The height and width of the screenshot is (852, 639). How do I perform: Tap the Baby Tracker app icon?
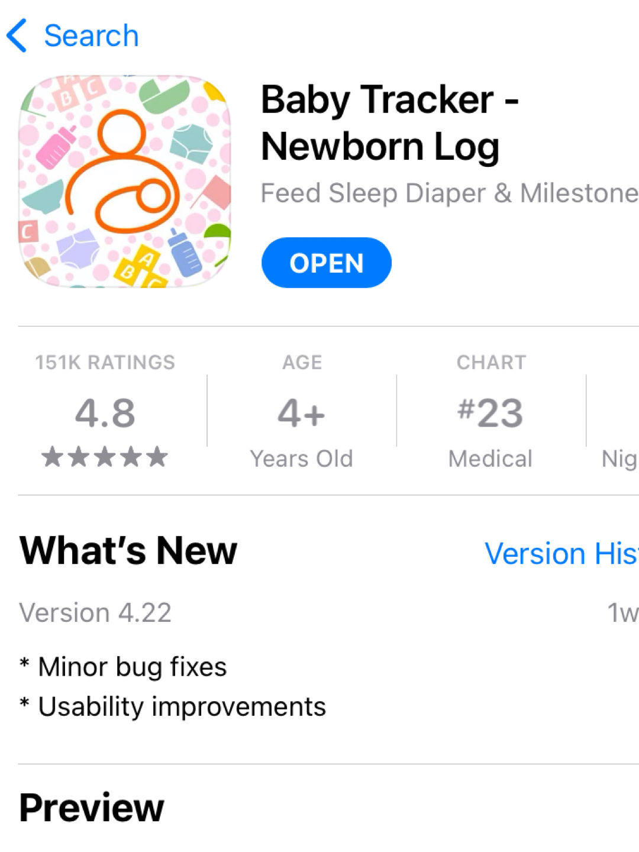pos(124,181)
